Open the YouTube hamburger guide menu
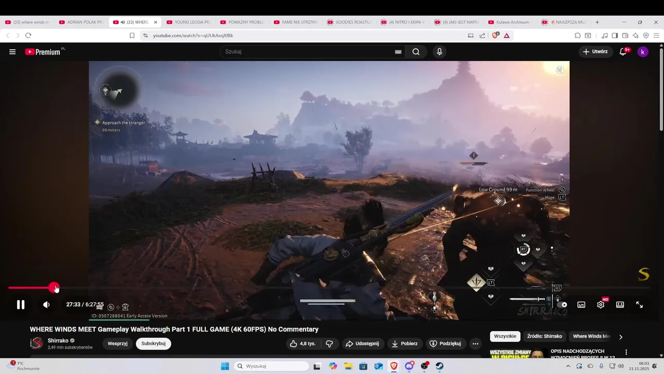 point(12,51)
